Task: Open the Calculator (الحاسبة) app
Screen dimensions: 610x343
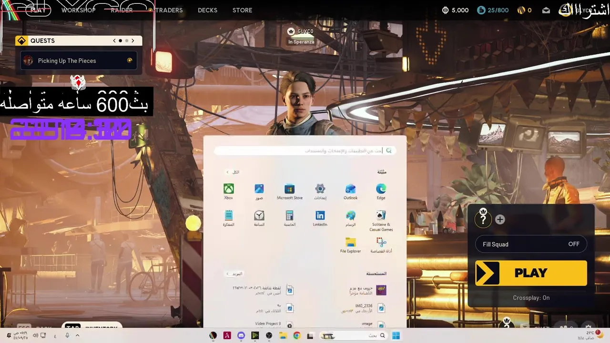Action: click(289, 218)
